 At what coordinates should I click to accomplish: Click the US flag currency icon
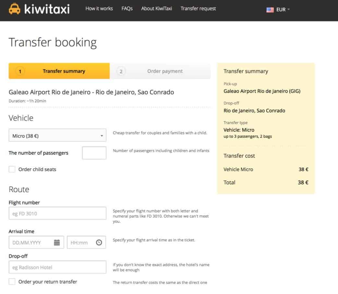pos(270,10)
